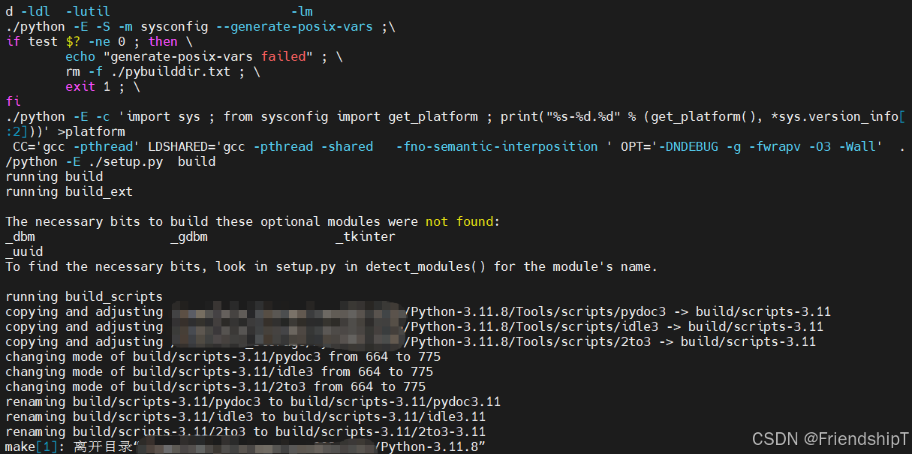The width and height of the screenshot is (912, 454).
Task: Click the red "failed" word in the echo line
Action: coord(283,56)
